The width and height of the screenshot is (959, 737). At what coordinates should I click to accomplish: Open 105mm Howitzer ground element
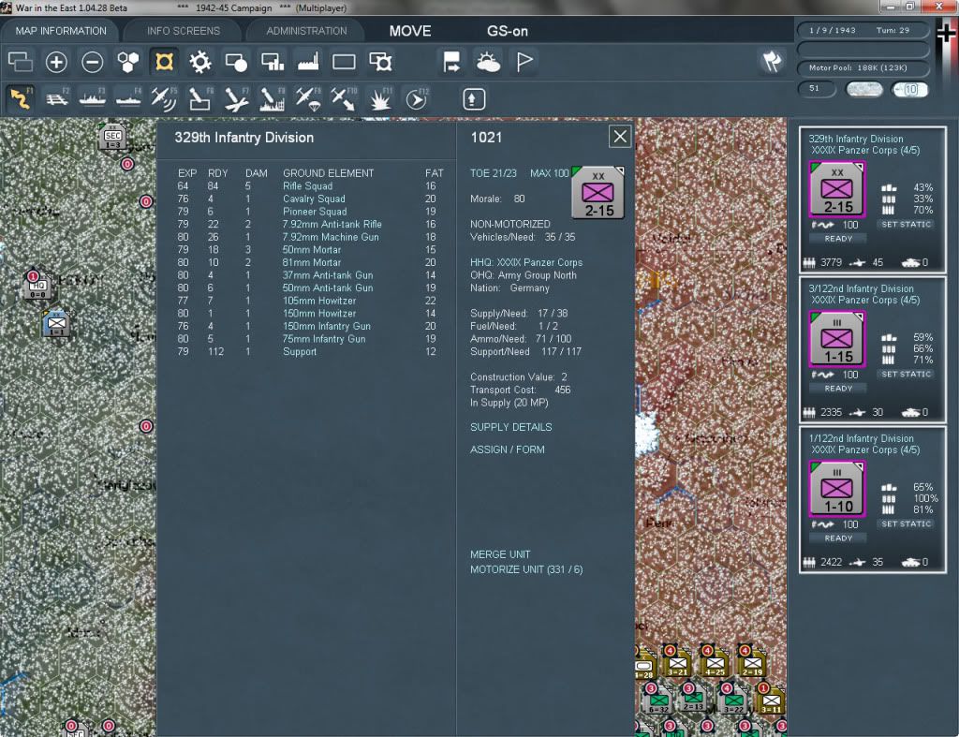point(319,301)
